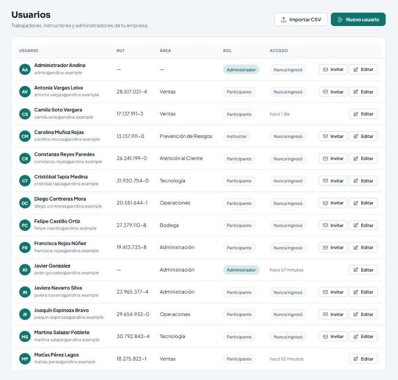Create a new user with Nuevo usuario
The height and width of the screenshot is (380, 398).
[358, 19]
